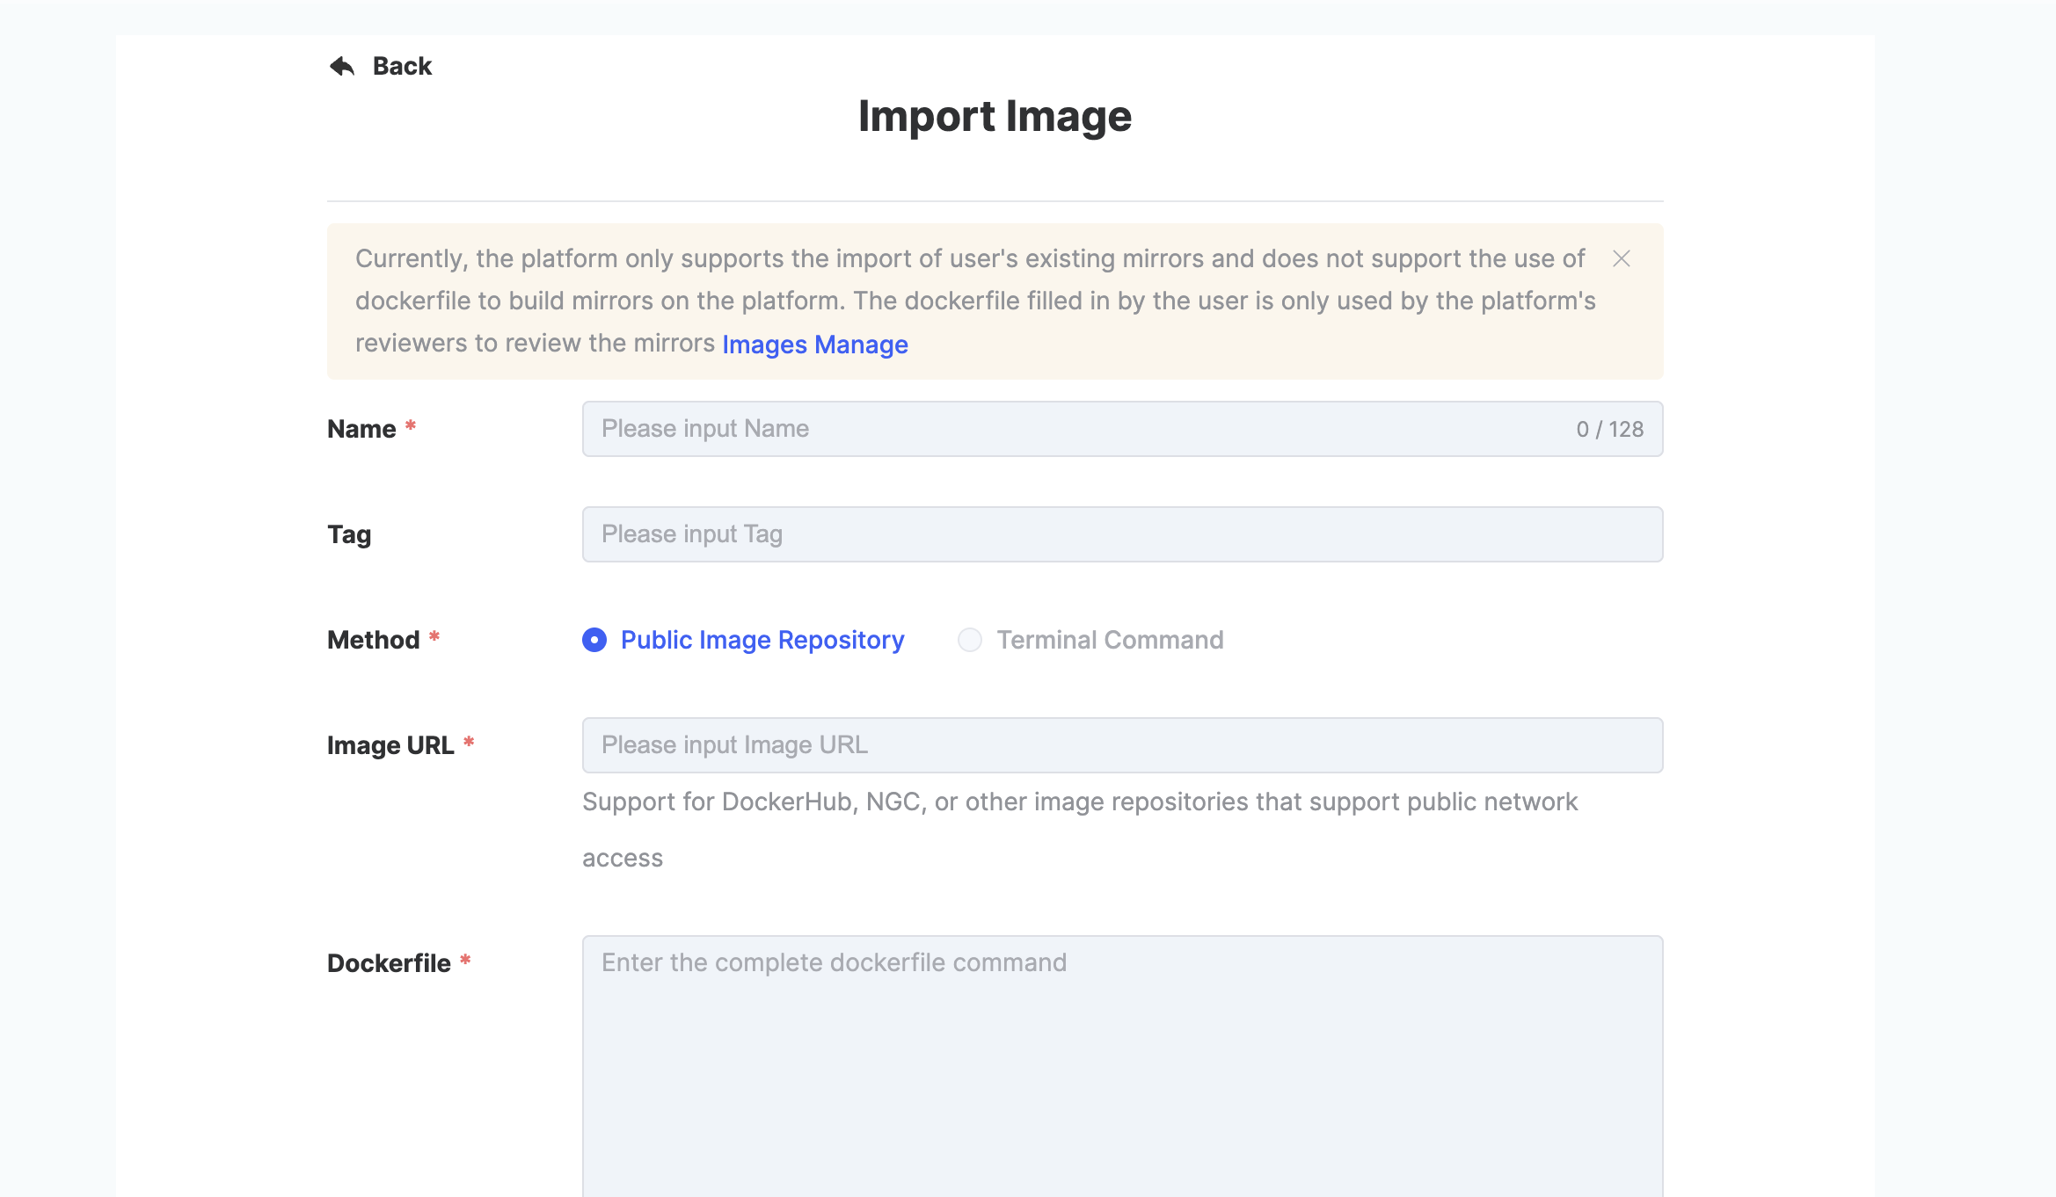The width and height of the screenshot is (2056, 1197).
Task: Click the Method field label
Action: 373,640
